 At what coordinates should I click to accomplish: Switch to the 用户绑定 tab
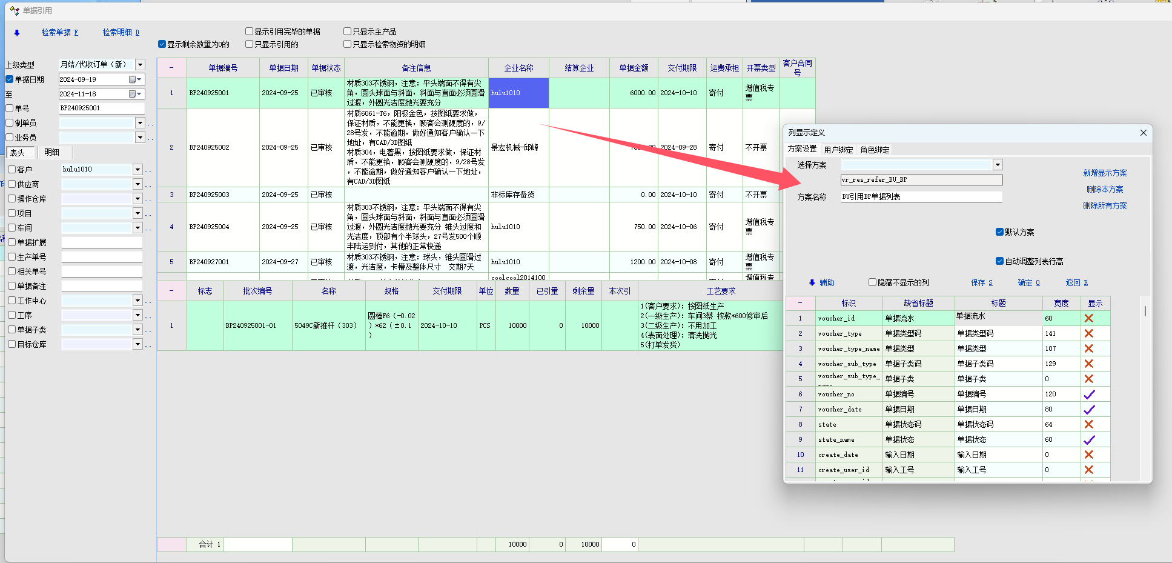[x=838, y=150]
